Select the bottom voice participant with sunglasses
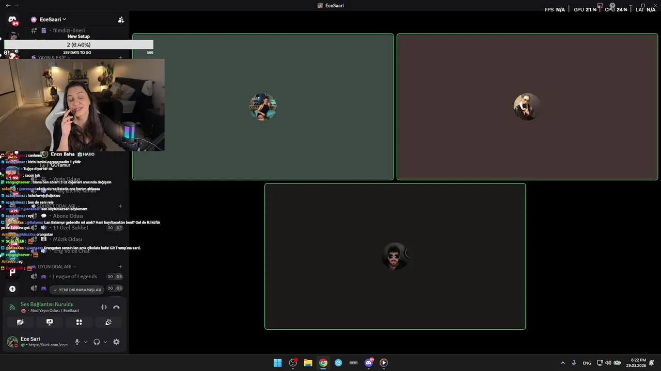Viewport: 661px width, 371px height. tap(395, 256)
